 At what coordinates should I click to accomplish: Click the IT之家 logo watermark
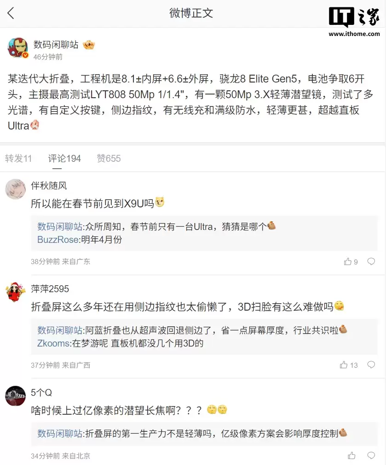pos(354,15)
